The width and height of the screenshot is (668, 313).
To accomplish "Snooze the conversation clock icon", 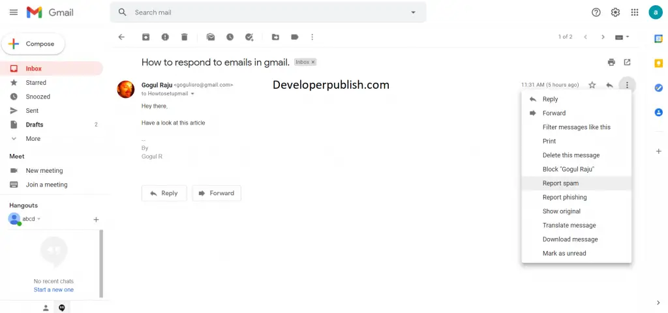I will pyautogui.click(x=230, y=37).
